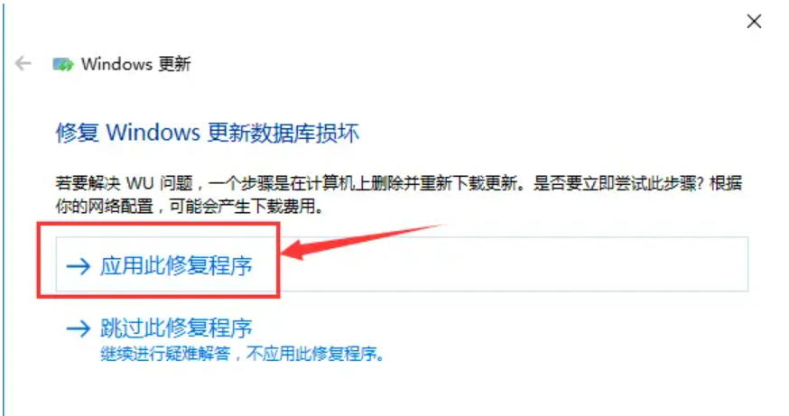Choose 跳过此修复程序 to skip the fix

[176, 328]
